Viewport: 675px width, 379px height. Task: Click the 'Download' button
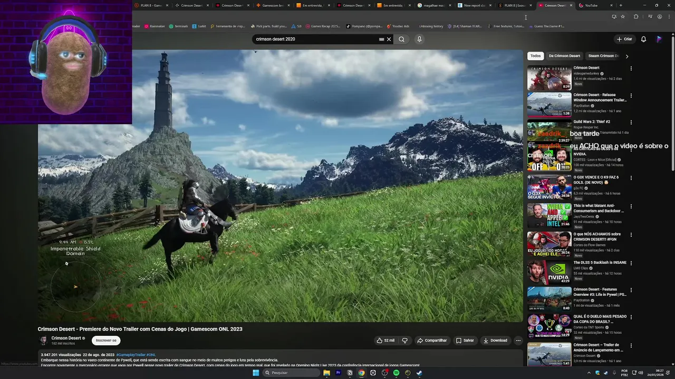495,341
